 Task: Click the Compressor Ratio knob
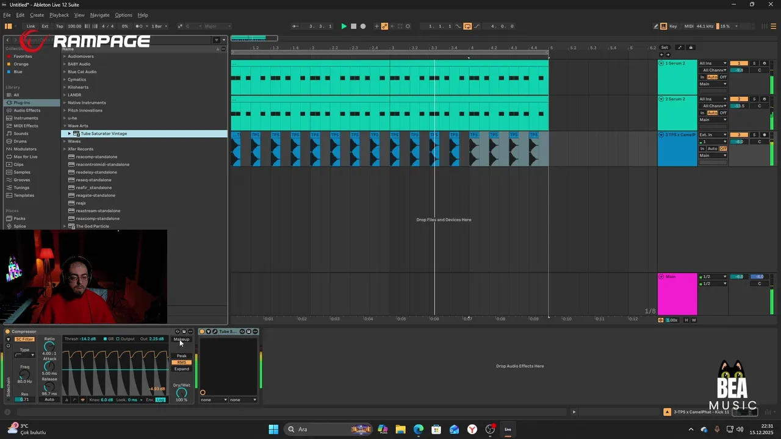(49, 346)
